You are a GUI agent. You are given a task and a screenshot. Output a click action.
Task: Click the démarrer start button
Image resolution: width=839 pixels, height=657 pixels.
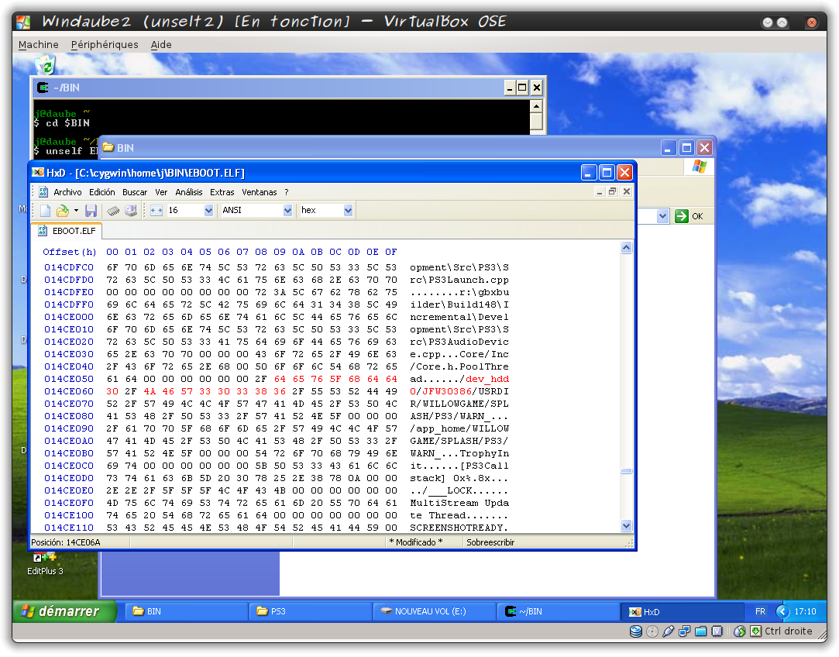pyautogui.click(x=64, y=611)
